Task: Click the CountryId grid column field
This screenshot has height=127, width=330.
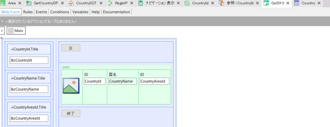Action: click(x=95, y=81)
